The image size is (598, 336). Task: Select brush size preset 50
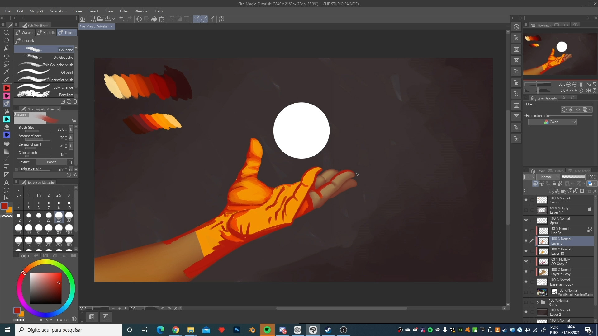click(29, 229)
